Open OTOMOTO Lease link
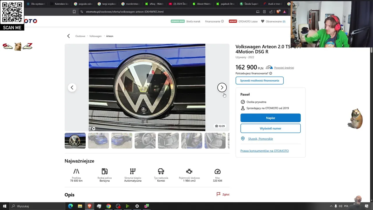 coord(248,21)
